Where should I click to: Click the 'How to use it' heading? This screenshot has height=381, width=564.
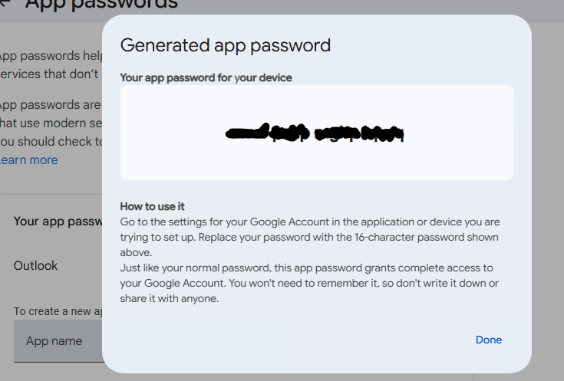coord(153,207)
